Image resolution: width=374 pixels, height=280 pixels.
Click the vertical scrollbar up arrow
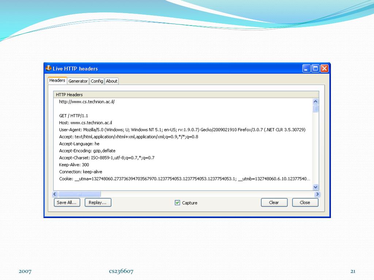tap(316, 101)
